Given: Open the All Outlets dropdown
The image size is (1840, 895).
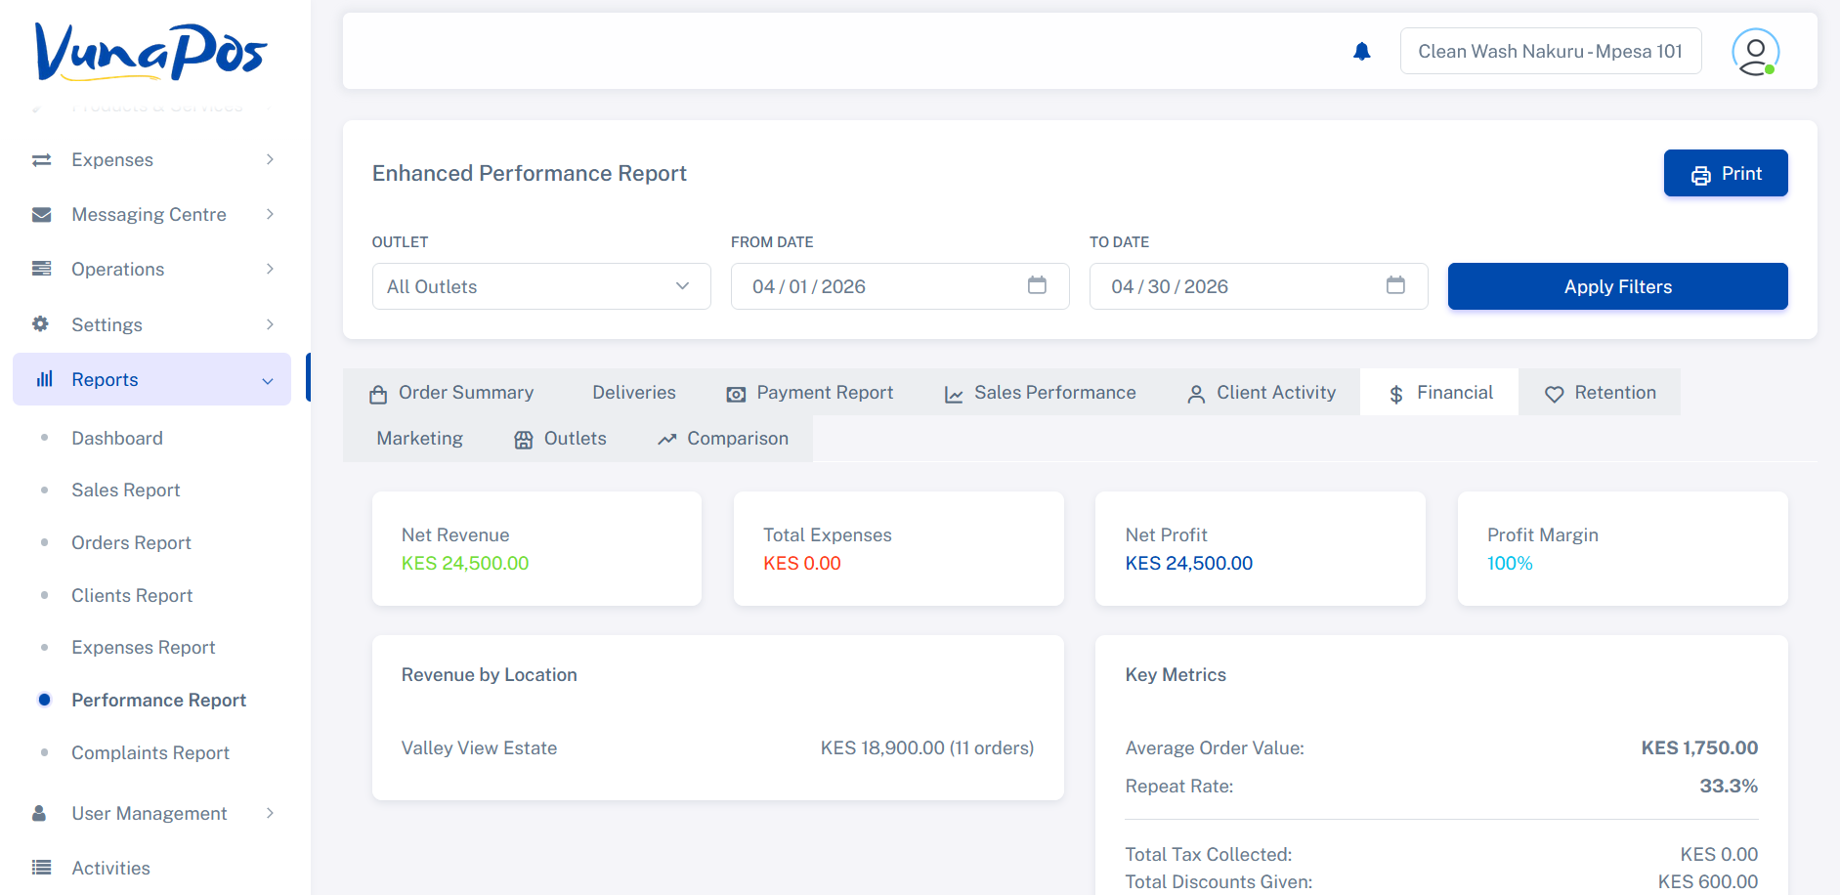Looking at the screenshot, I should (541, 286).
